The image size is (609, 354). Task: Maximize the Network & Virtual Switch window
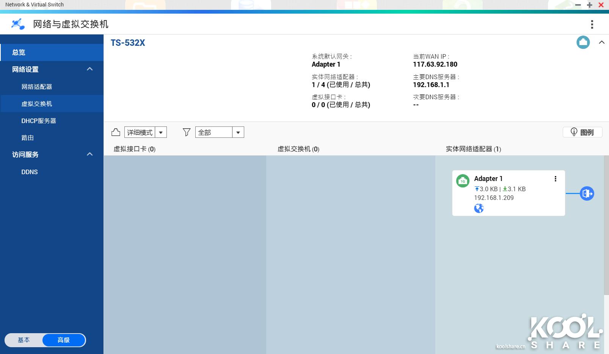pyautogui.click(x=589, y=5)
